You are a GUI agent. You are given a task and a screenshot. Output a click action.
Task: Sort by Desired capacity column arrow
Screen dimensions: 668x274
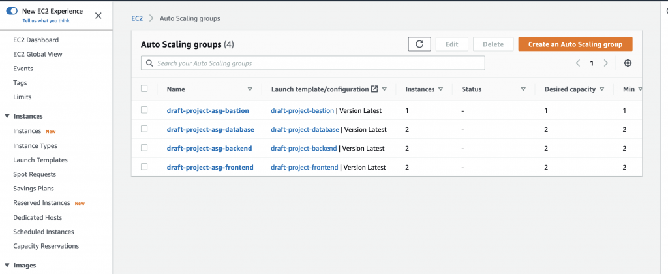coord(601,89)
